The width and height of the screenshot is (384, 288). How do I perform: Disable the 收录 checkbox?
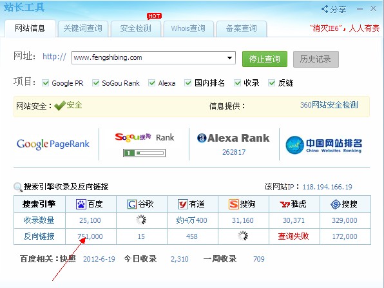pos(238,82)
